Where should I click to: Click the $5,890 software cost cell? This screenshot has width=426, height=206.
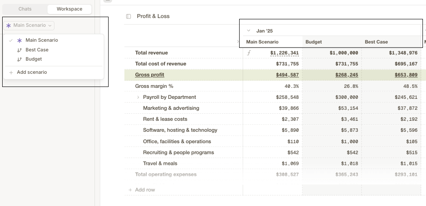(290, 130)
